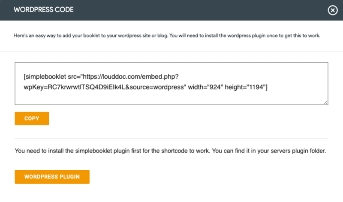Click the divider line below COPY
Screen dimensions: 343x202
click(x=171, y=138)
